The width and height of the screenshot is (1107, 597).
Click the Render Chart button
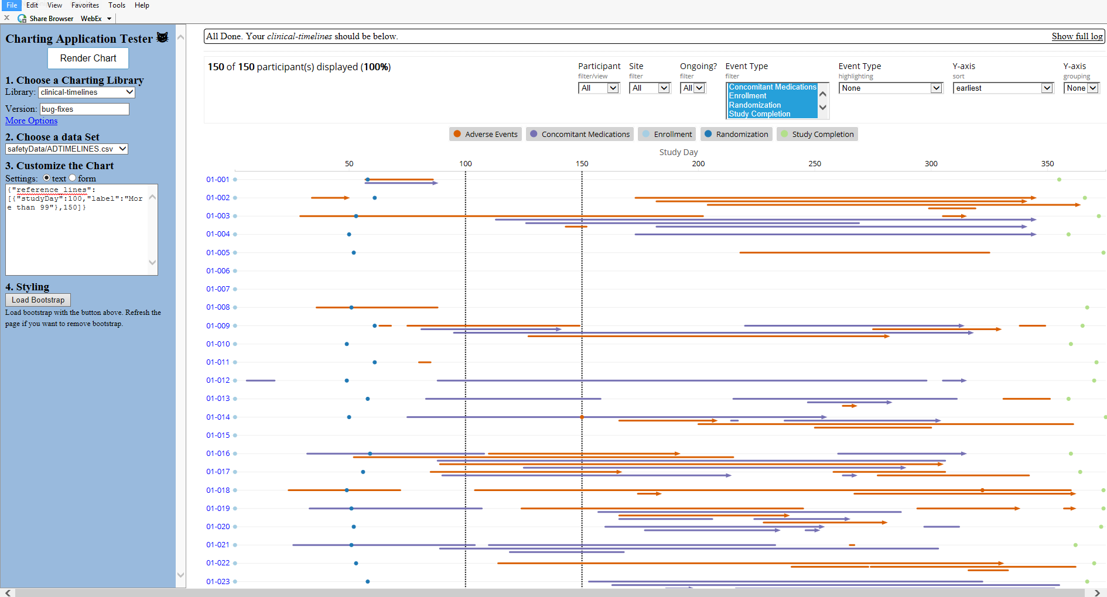pyautogui.click(x=87, y=58)
